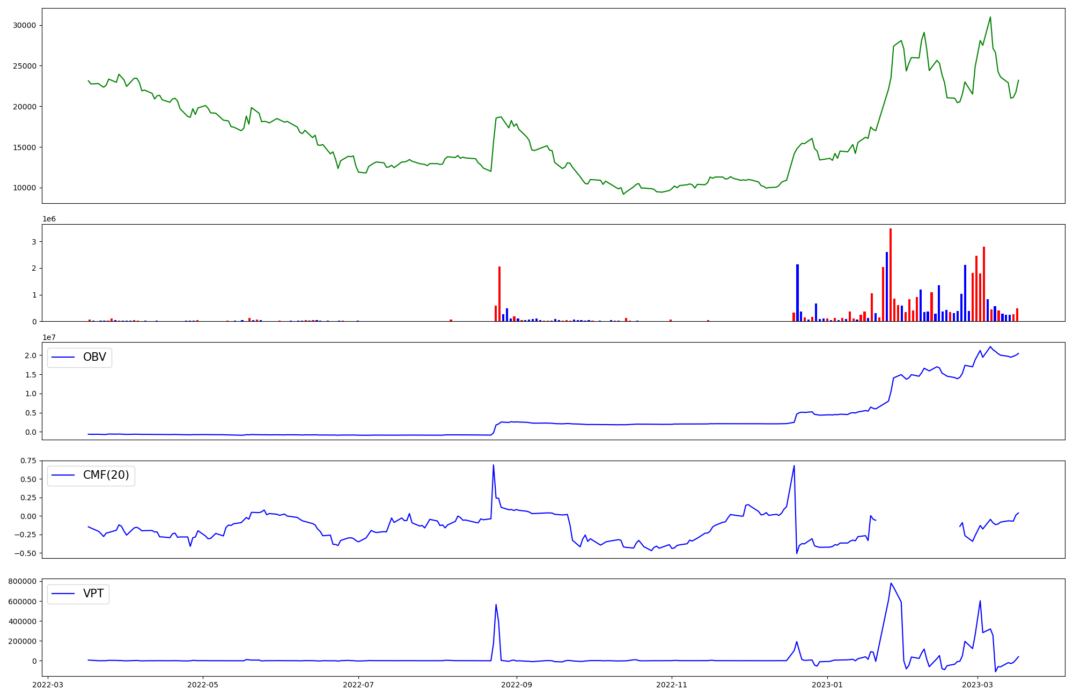Click the 2022-07 x-axis date label

click(358, 684)
